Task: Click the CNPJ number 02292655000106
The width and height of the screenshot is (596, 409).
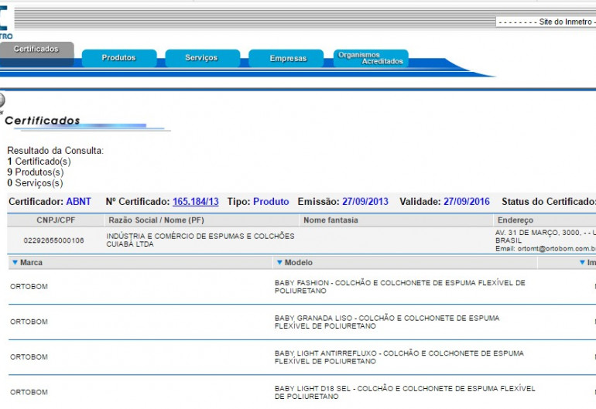Action: pos(53,240)
